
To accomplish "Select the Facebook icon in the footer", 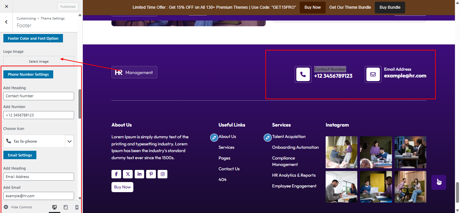I will [x=116, y=174].
